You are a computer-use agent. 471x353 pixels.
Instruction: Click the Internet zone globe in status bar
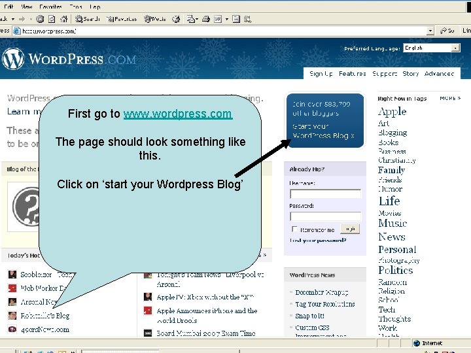[416, 343]
